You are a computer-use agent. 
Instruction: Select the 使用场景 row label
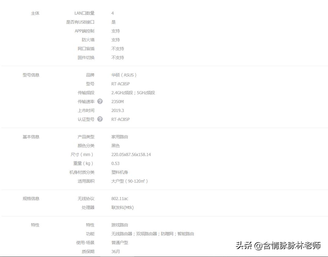(x=84, y=243)
